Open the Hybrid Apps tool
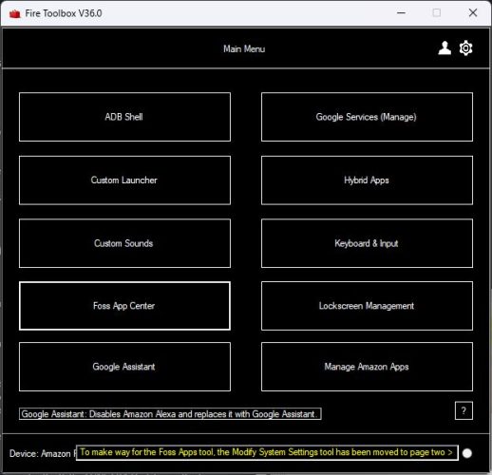Viewport: 492px width, 475px height. [367, 180]
